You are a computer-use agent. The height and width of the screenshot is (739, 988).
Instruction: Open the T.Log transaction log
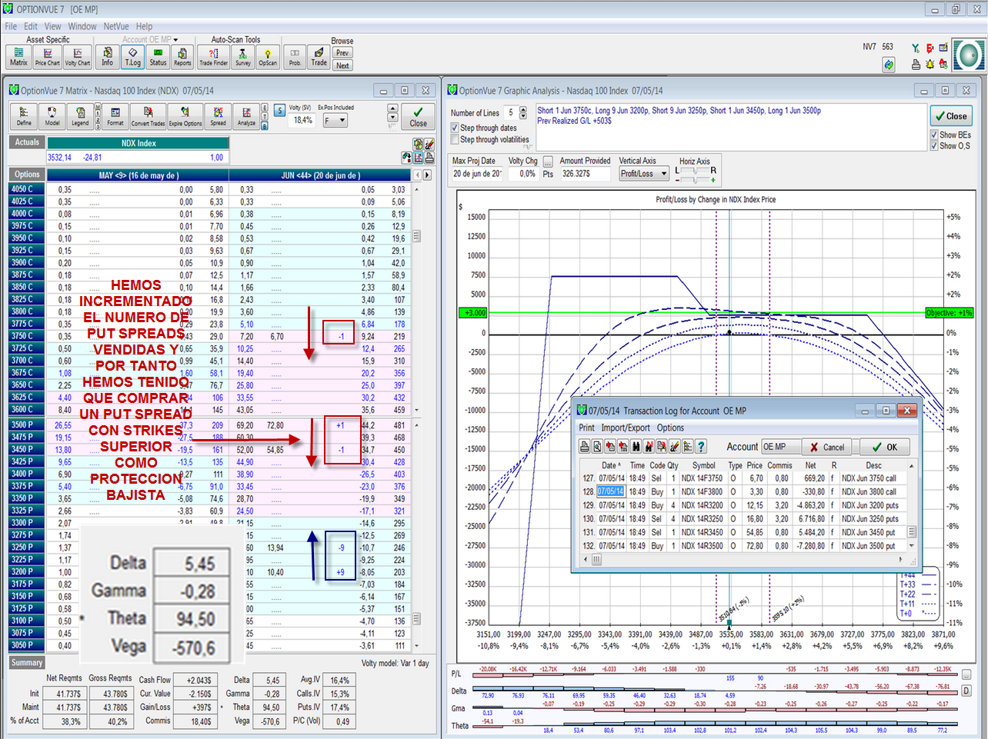pyautogui.click(x=133, y=57)
